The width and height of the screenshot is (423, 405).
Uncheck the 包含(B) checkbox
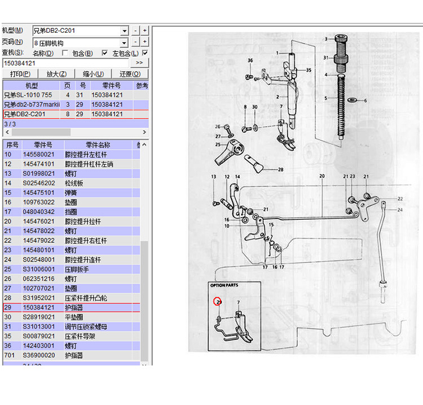105,53
